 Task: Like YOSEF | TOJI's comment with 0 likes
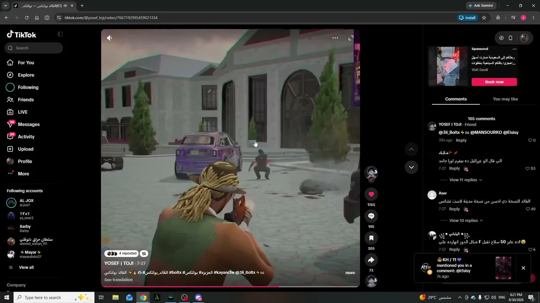[x=530, y=141]
